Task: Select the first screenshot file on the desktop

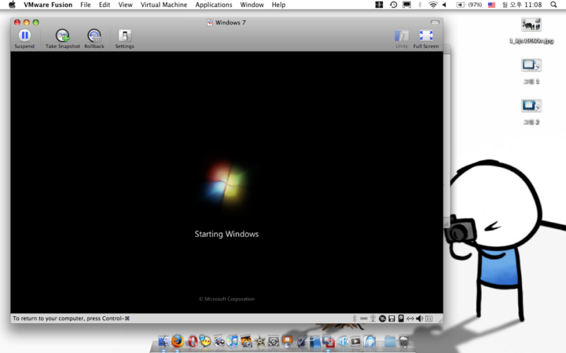Action: (x=531, y=71)
